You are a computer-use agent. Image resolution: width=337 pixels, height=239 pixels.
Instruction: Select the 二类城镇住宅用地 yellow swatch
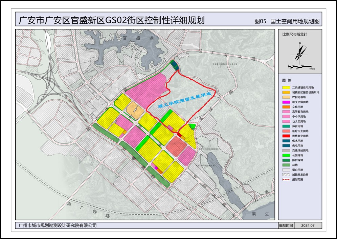[x=286, y=87]
